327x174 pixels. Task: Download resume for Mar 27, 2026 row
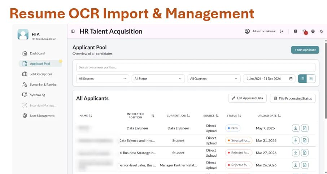(x=296, y=153)
